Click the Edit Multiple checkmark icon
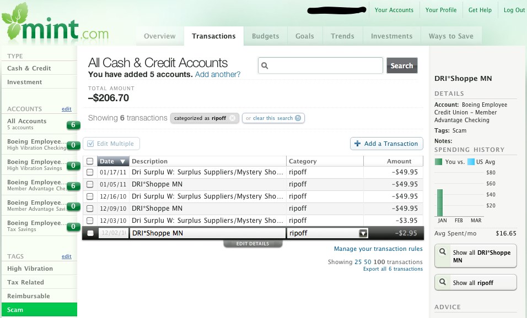 [x=90, y=144]
